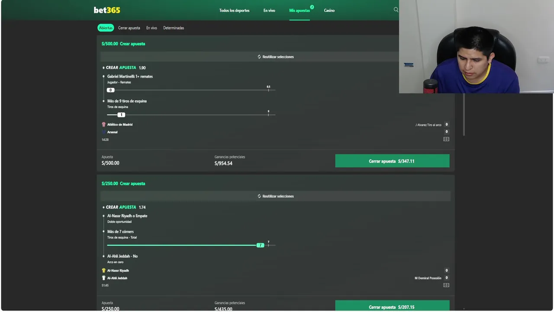Image resolution: width=554 pixels, height=312 pixels.
Task: Open Todos los deportes menu
Action: (x=234, y=10)
